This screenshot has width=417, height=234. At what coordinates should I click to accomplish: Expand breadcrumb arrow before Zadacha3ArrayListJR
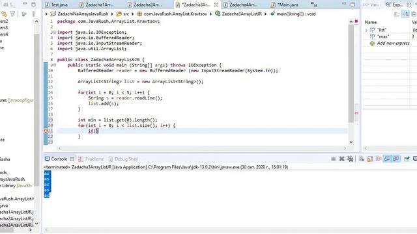211,14
